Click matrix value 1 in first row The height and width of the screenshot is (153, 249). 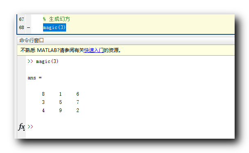60,94
